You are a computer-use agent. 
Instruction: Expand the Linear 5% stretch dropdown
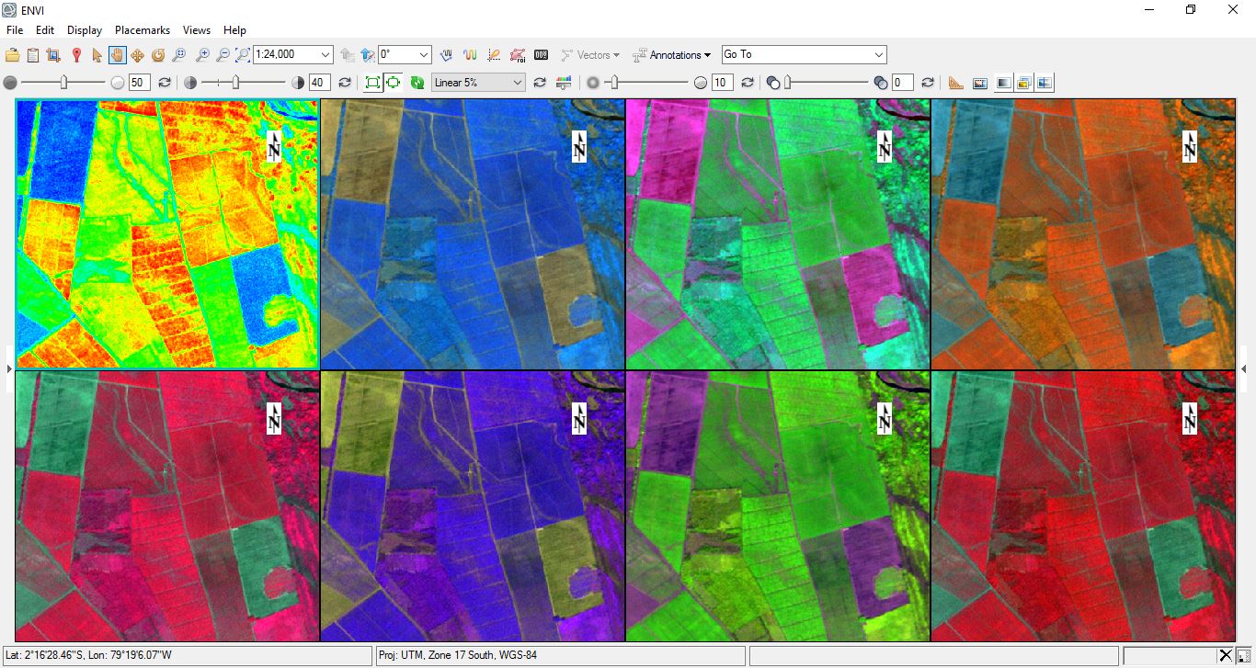point(477,82)
